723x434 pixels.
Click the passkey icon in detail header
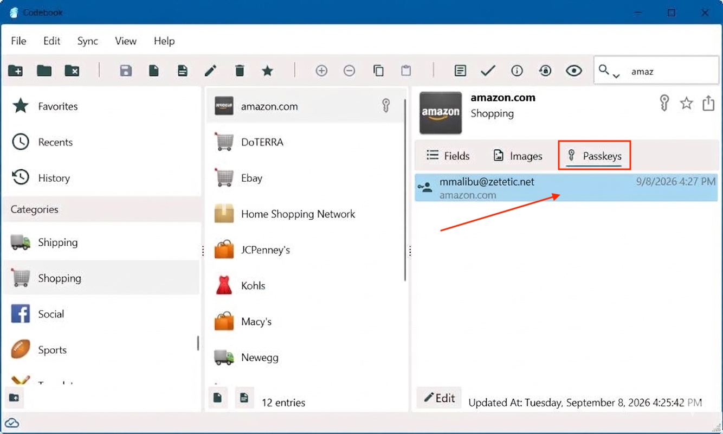tap(664, 103)
